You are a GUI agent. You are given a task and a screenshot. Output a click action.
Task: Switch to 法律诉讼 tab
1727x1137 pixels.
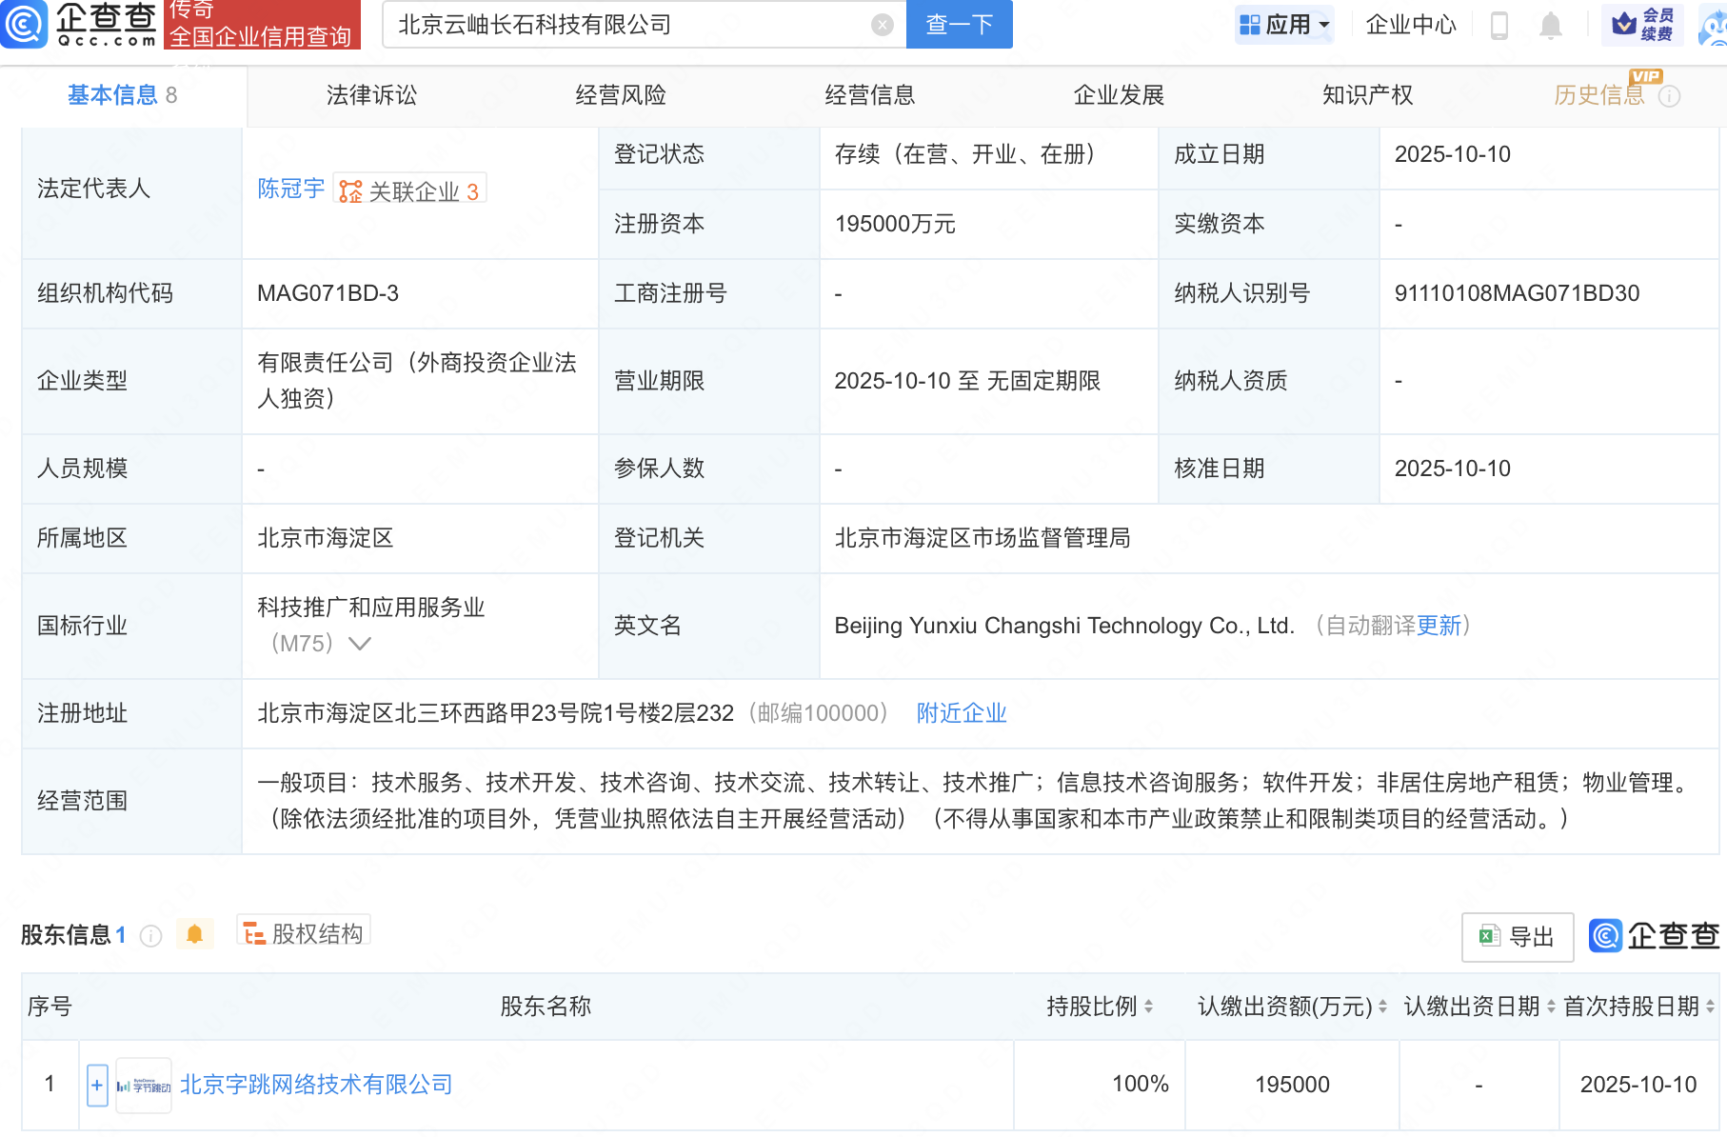(371, 95)
